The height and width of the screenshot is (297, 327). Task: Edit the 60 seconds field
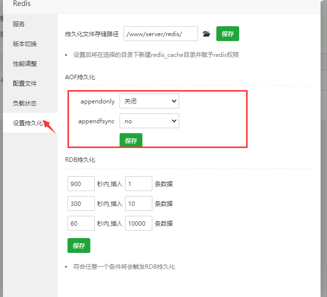pos(81,223)
